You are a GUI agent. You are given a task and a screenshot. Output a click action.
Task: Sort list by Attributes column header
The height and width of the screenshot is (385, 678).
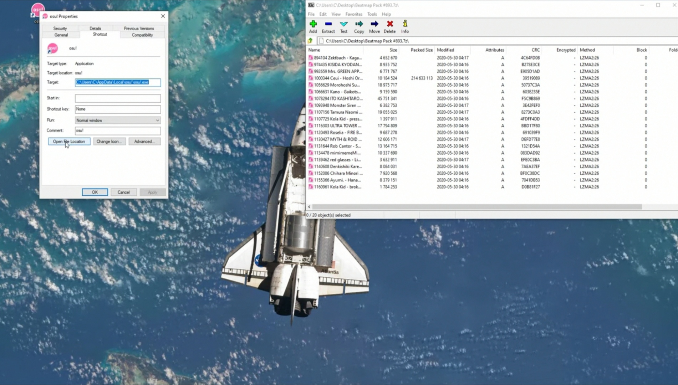[488, 50]
